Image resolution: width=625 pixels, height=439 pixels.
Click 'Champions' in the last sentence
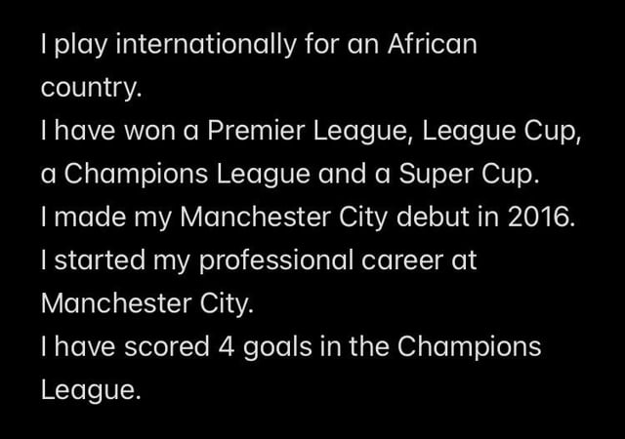coord(469,346)
